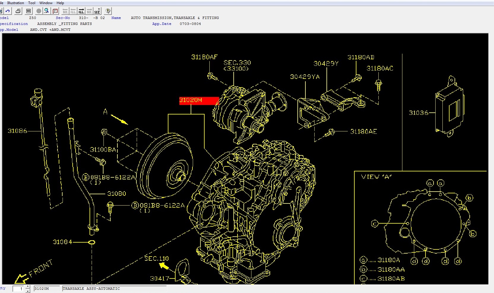Screen dimensions: 494x293
Task: Open the red book catalog icon
Action: 55,11
